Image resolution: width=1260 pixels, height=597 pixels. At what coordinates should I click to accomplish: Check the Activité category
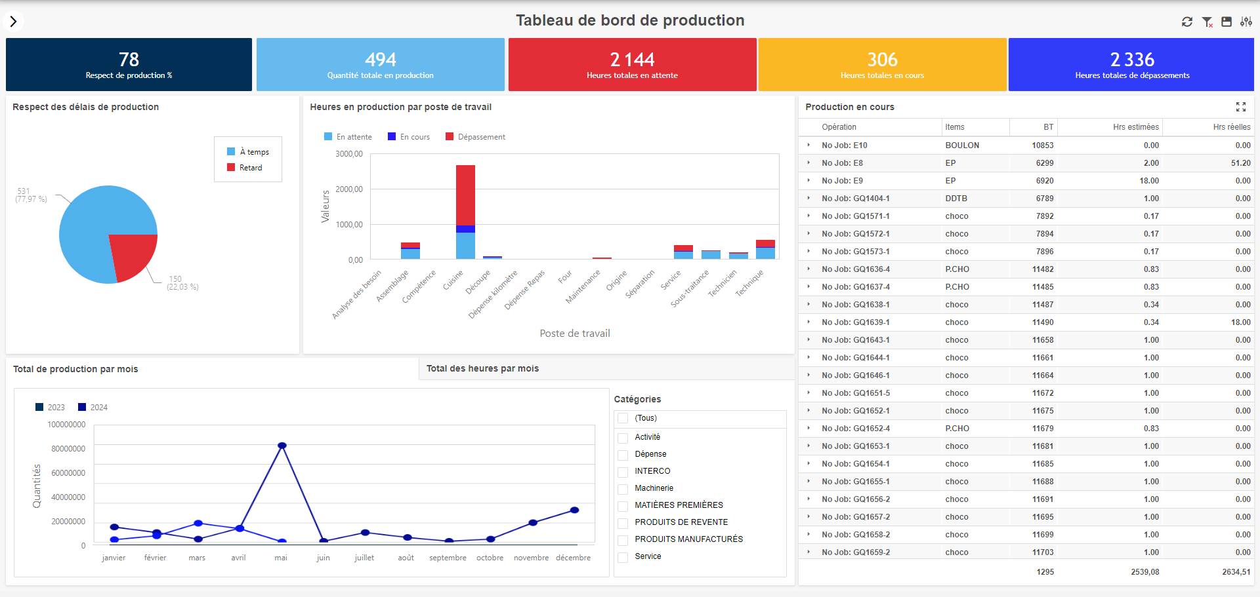(x=623, y=438)
